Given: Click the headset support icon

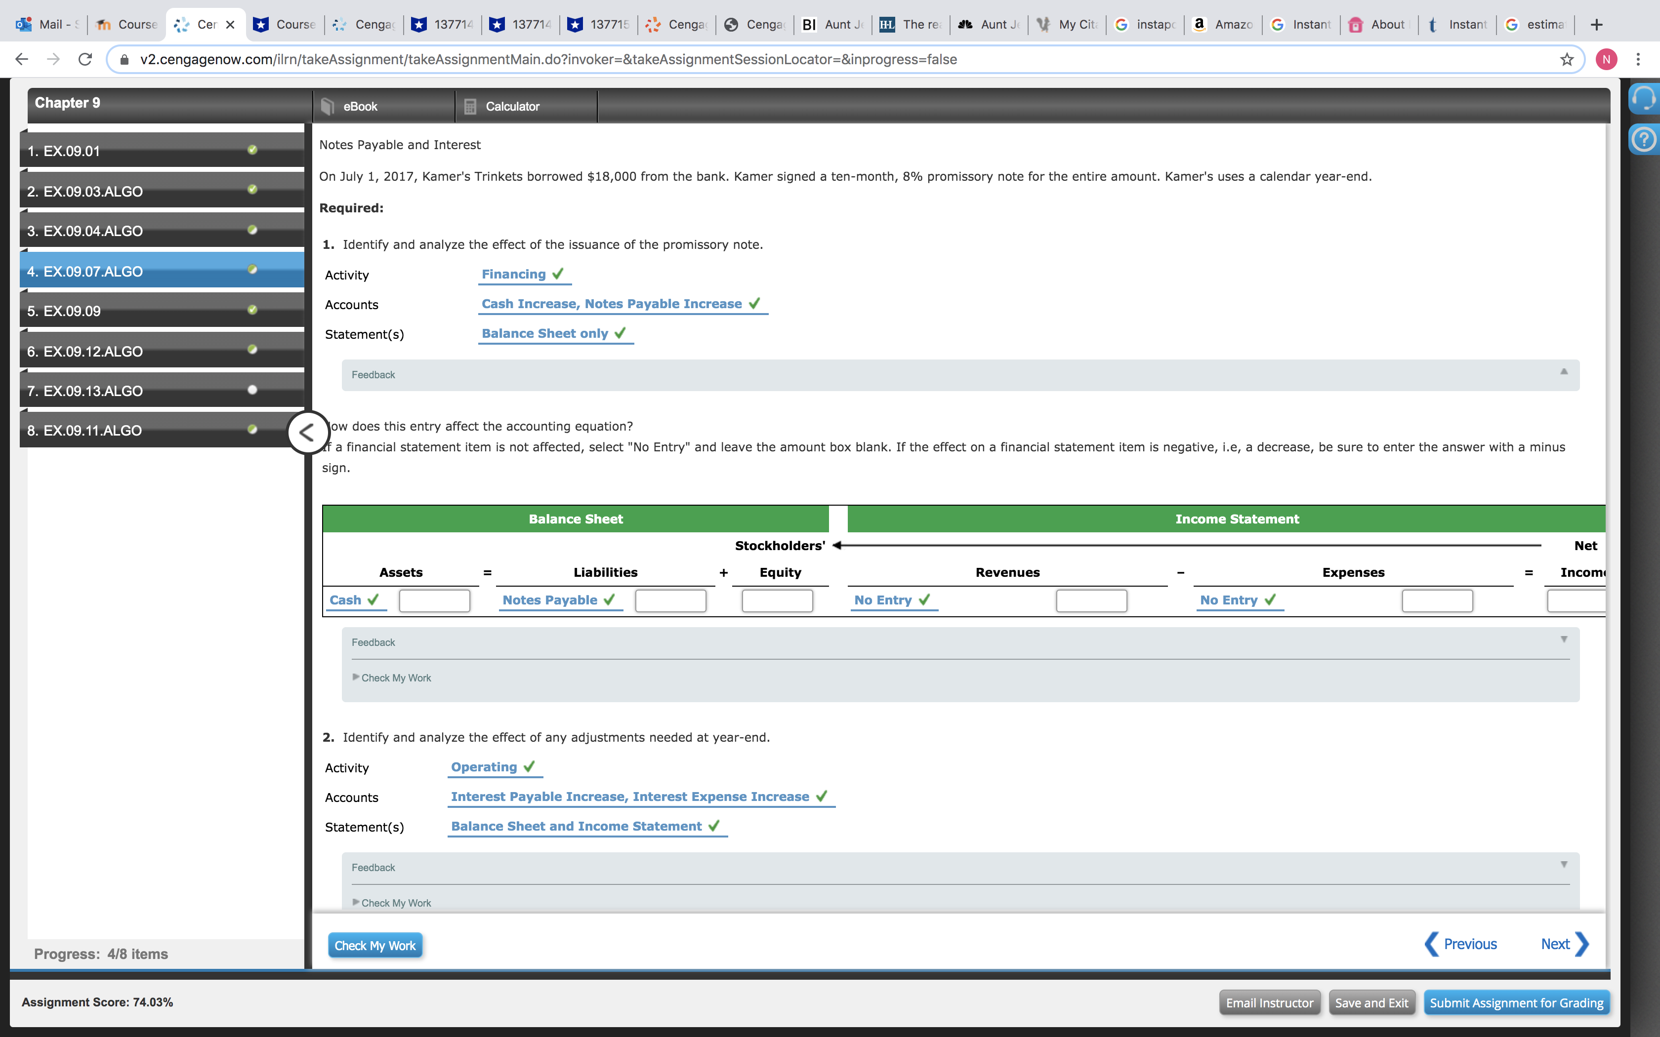Looking at the screenshot, I should click(x=1644, y=98).
